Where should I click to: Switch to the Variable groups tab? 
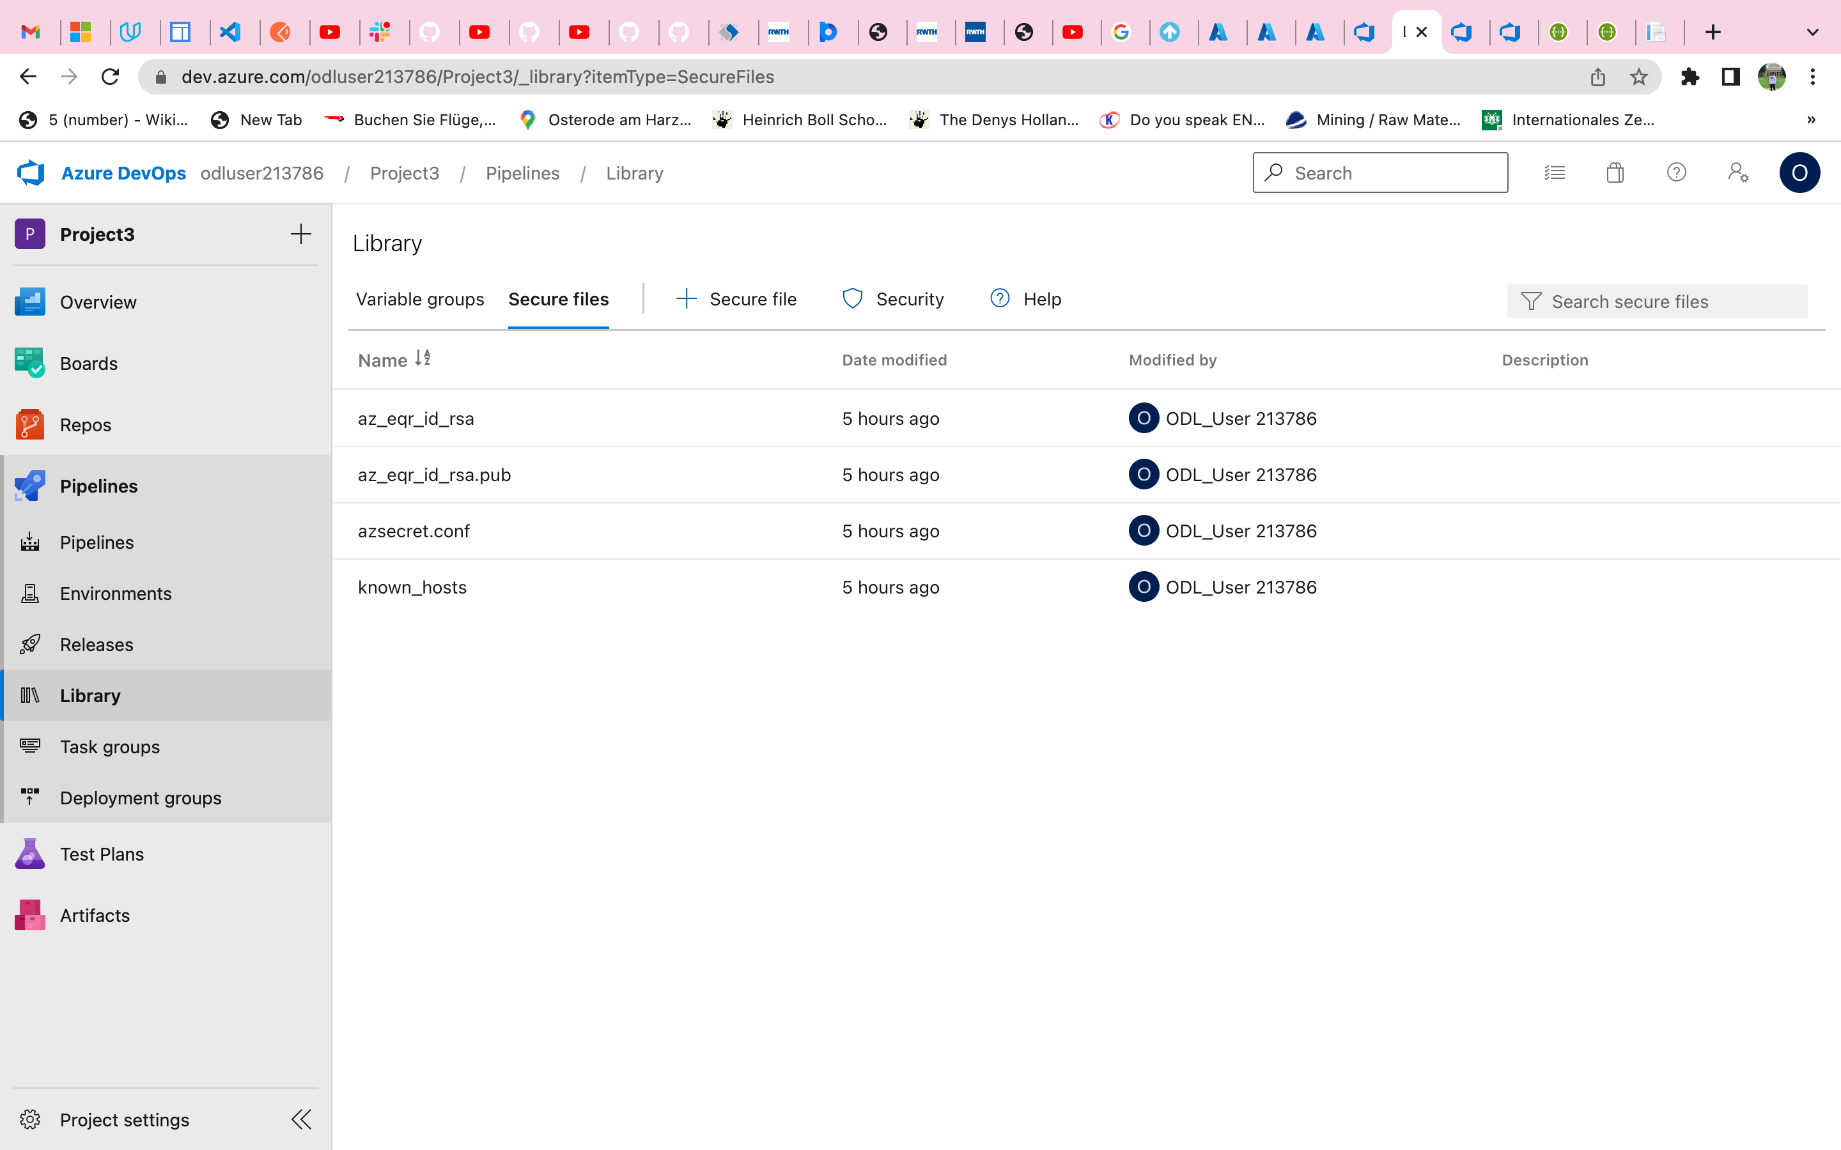(x=420, y=299)
